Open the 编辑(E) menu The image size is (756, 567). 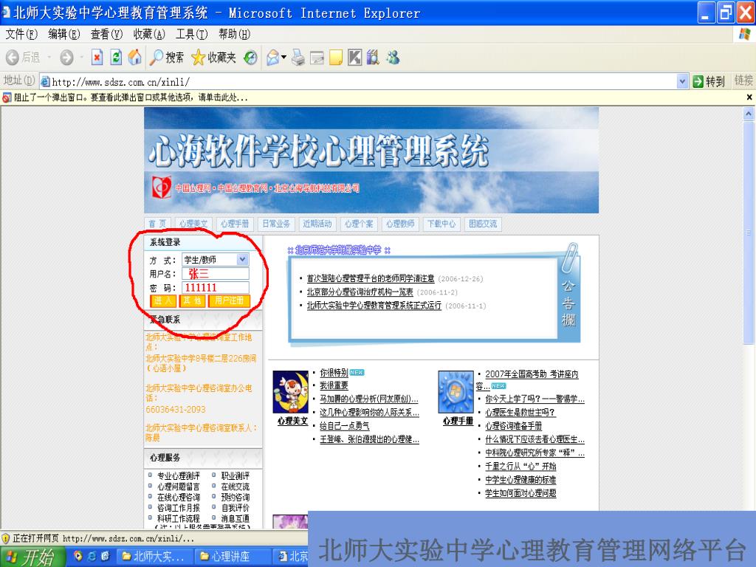point(63,34)
